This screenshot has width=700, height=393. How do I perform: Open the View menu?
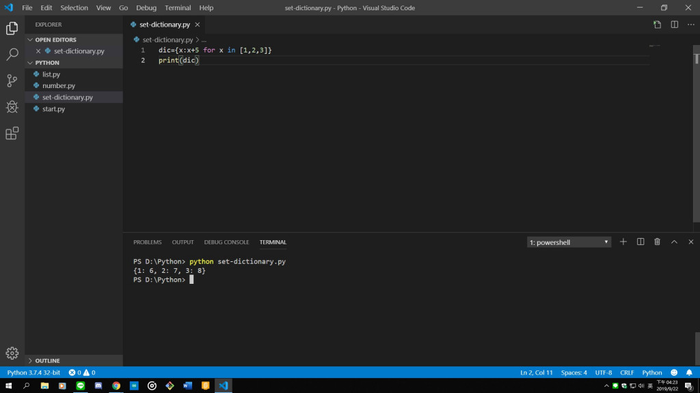pyautogui.click(x=104, y=8)
